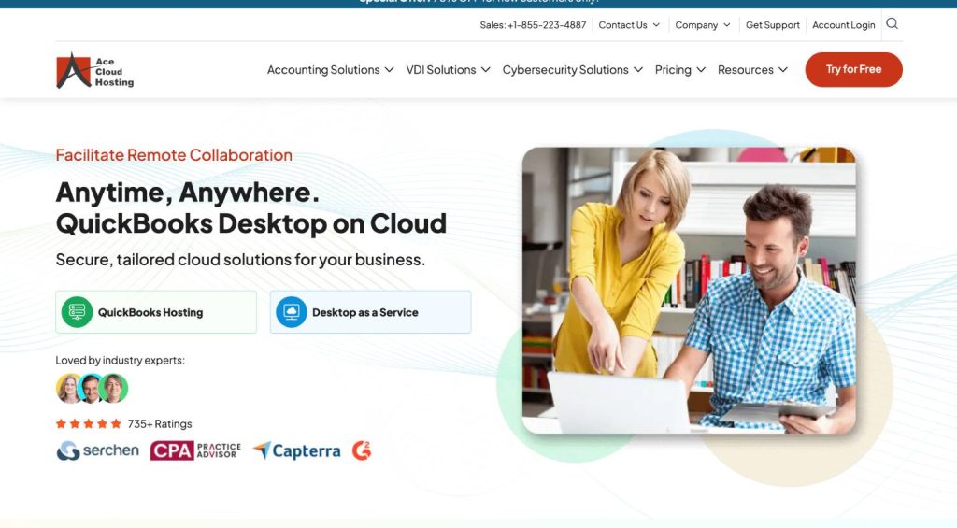Viewport: 957px width, 528px height.
Task: Open the Pricing dropdown
Action: click(x=680, y=69)
